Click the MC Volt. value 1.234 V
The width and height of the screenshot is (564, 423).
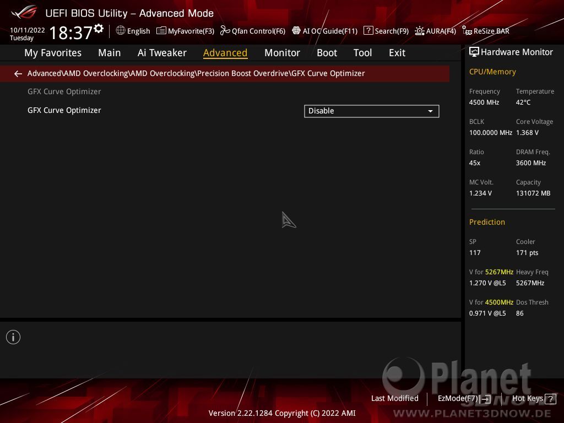[480, 193]
